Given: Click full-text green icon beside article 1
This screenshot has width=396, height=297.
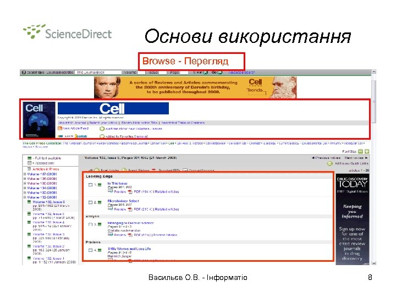Looking at the screenshot, I should point(100,185).
